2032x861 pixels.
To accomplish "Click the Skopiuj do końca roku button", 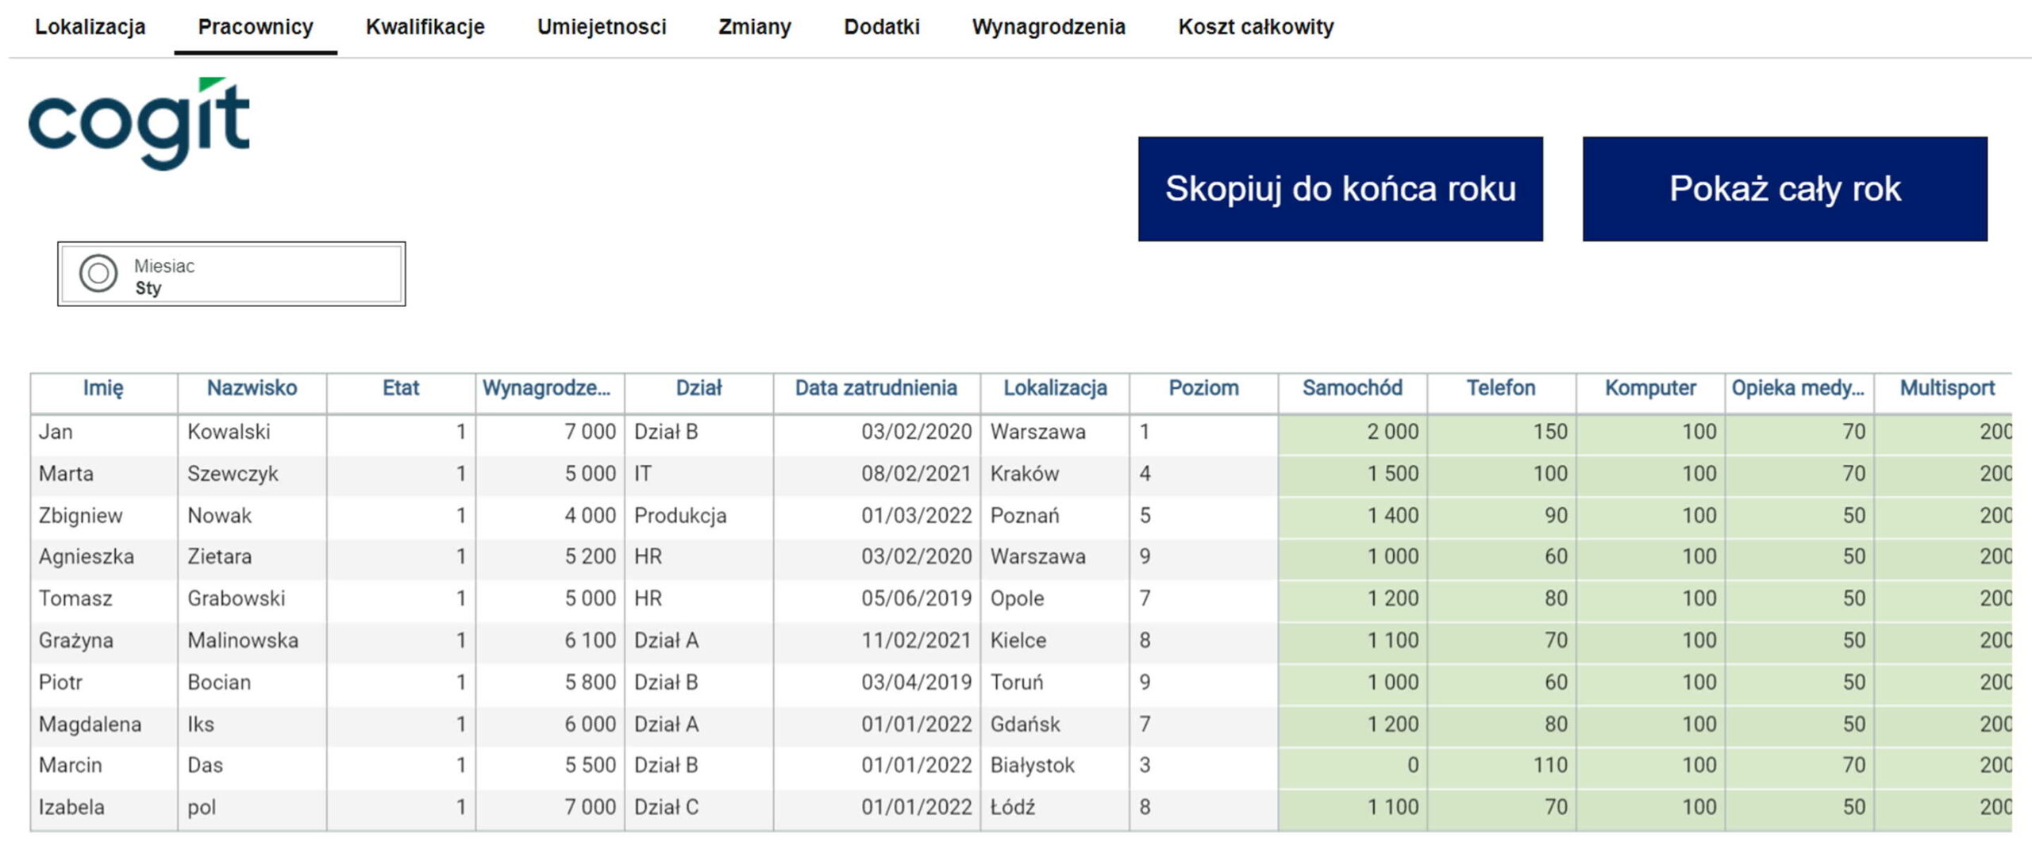I will (x=1341, y=189).
